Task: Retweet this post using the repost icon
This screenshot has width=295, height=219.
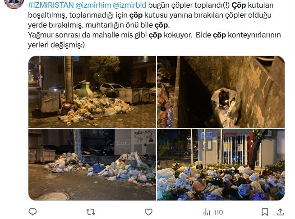Action: click(x=91, y=212)
